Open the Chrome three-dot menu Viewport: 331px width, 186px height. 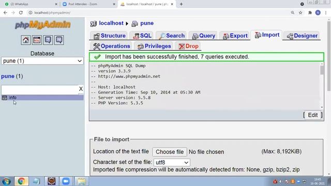pos(326,12)
